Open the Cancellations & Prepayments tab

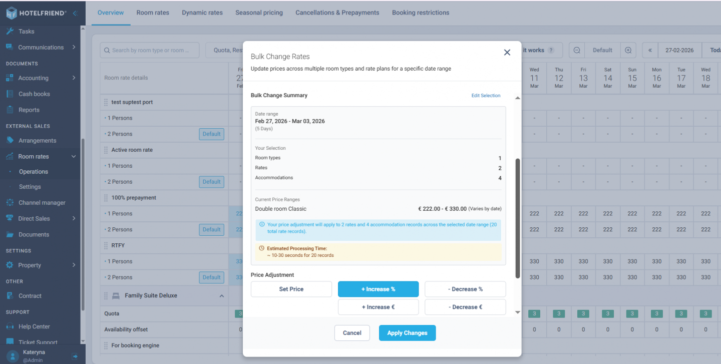pos(337,13)
